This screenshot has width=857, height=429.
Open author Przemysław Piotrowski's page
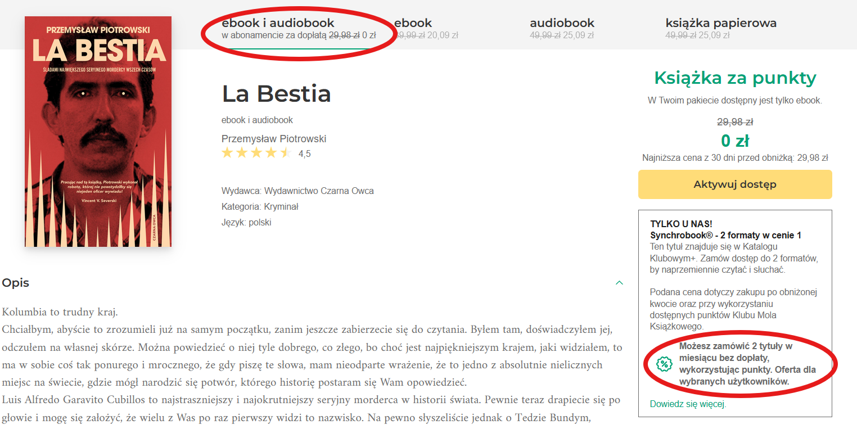(274, 139)
